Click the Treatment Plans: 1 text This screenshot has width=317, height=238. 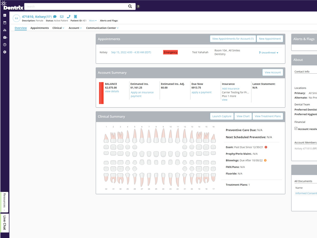point(238,185)
